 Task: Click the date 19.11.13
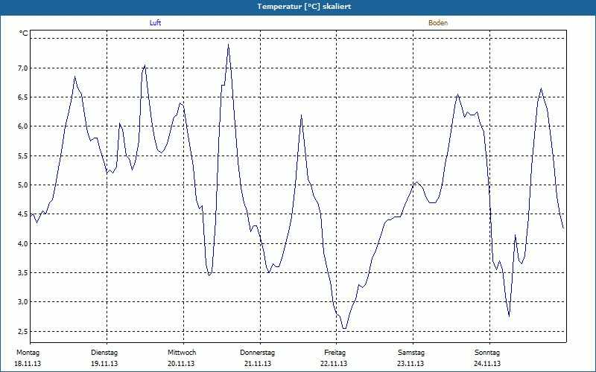pyautogui.click(x=104, y=364)
